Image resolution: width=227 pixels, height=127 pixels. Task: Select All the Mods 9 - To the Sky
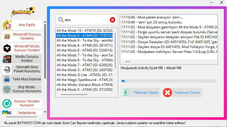(x=84, y=41)
